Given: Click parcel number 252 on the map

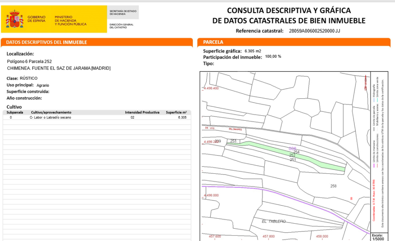Looking at the screenshot, I should pos(292,155).
